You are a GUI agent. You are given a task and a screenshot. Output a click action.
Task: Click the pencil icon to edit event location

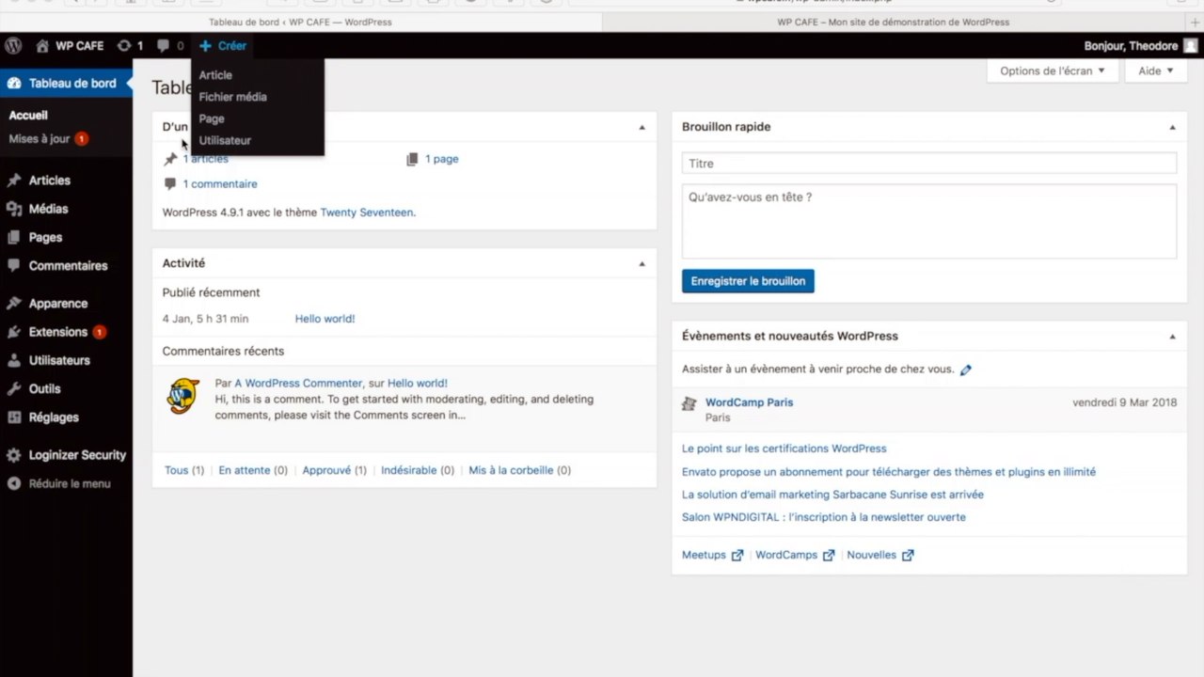(x=966, y=370)
